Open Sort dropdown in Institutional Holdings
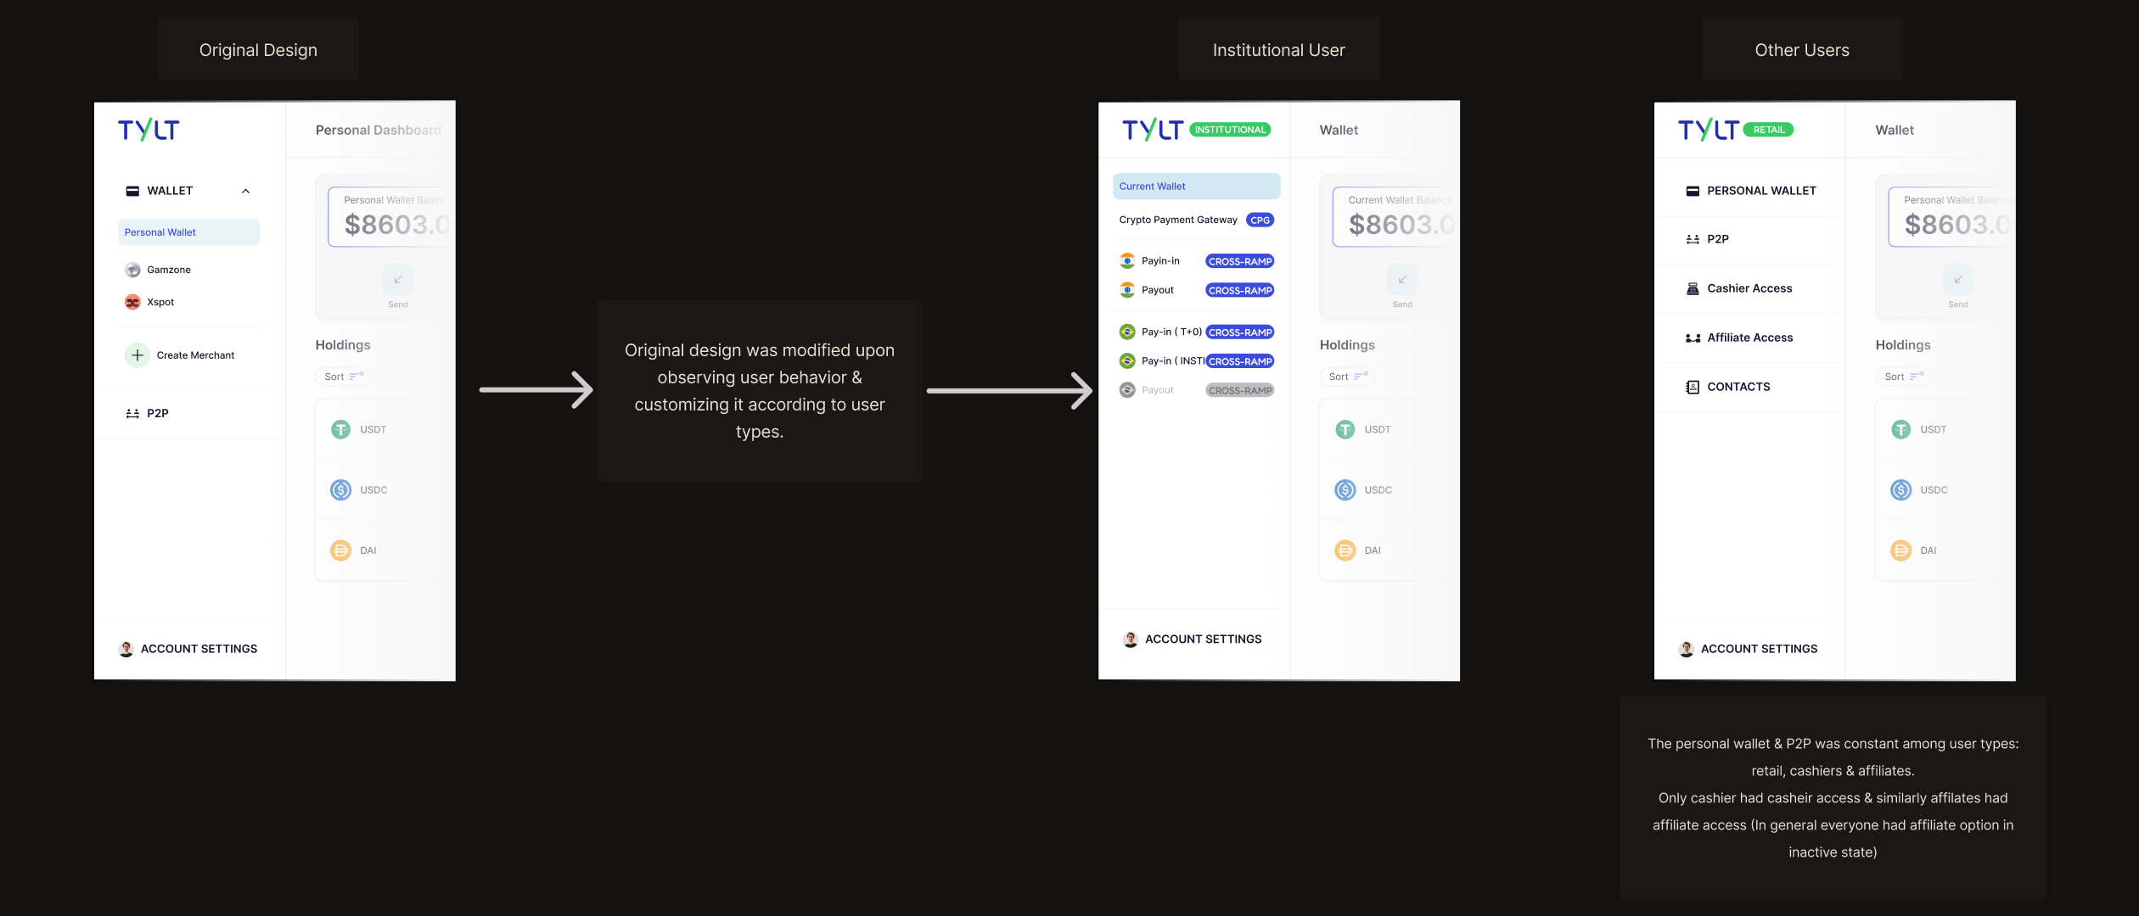Image resolution: width=2139 pixels, height=916 pixels. point(1347,377)
